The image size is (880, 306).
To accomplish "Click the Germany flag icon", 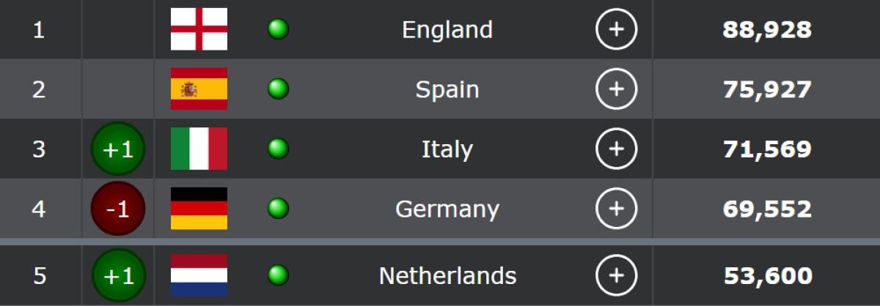I will [x=199, y=209].
